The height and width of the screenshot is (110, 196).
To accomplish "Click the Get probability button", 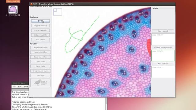I will (40, 35).
